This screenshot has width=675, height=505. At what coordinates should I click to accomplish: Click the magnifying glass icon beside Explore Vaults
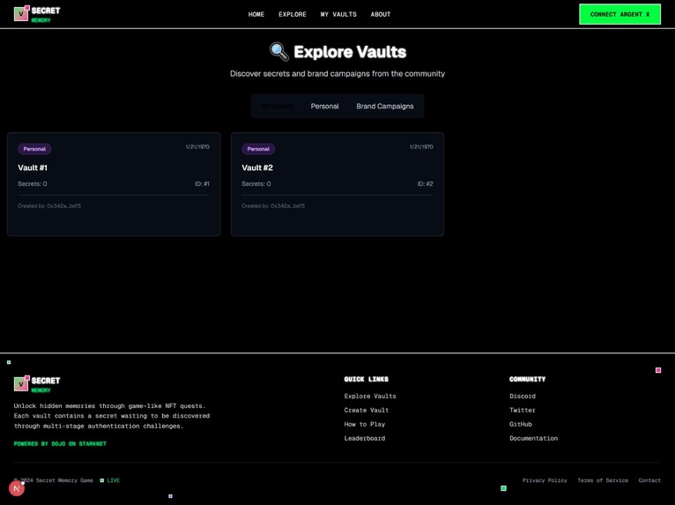pyautogui.click(x=279, y=52)
